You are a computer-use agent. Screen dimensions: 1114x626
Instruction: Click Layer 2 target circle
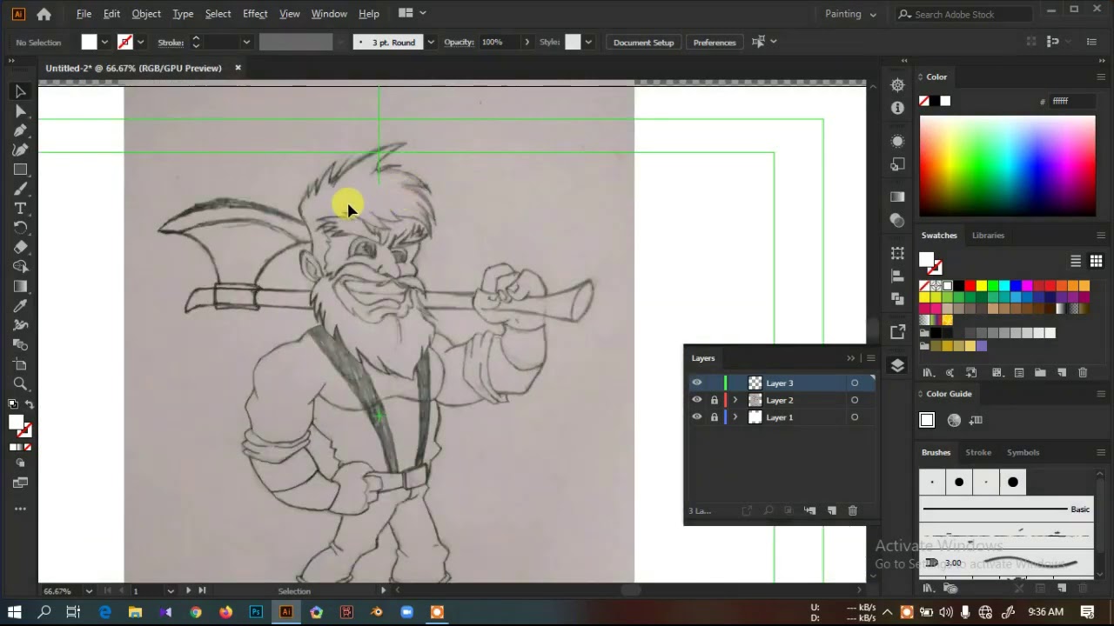pyautogui.click(x=854, y=400)
